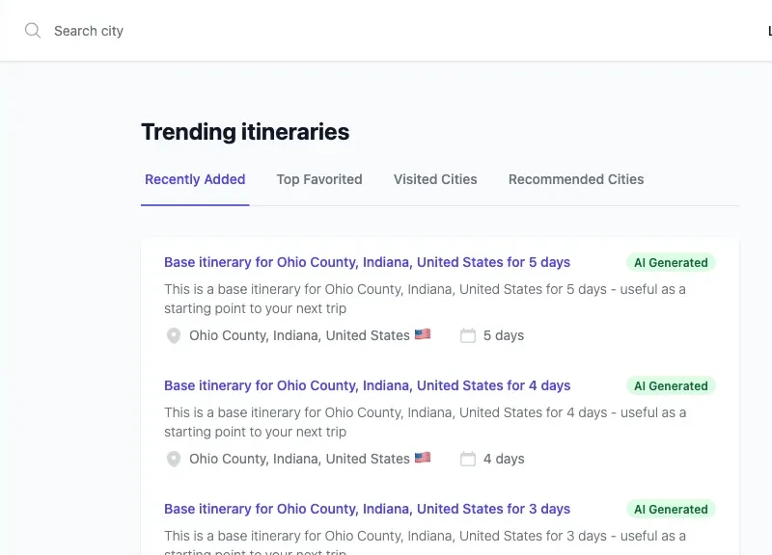The width and height of the screenshot is (772, 555).
Task: Open the 3 days Ohio County itinerary link
Action: [x=367, y=509]
